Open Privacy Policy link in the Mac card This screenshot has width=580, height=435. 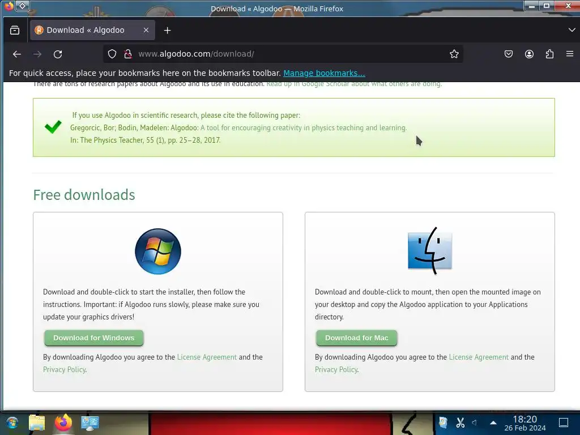336,369
